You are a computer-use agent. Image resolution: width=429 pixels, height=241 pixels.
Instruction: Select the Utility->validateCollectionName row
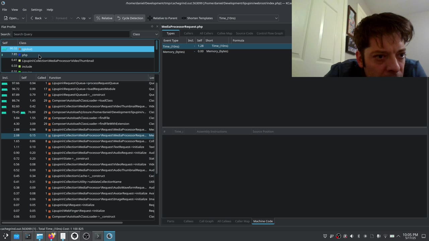(x=78, y=182)
